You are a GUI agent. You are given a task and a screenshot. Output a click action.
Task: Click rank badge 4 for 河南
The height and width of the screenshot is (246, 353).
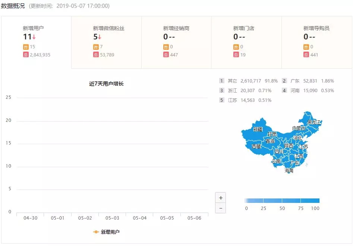[284, 90]
